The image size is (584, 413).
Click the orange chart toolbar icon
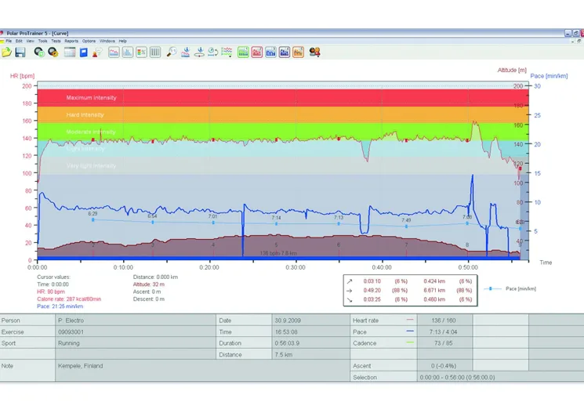(x=298, y=53)
